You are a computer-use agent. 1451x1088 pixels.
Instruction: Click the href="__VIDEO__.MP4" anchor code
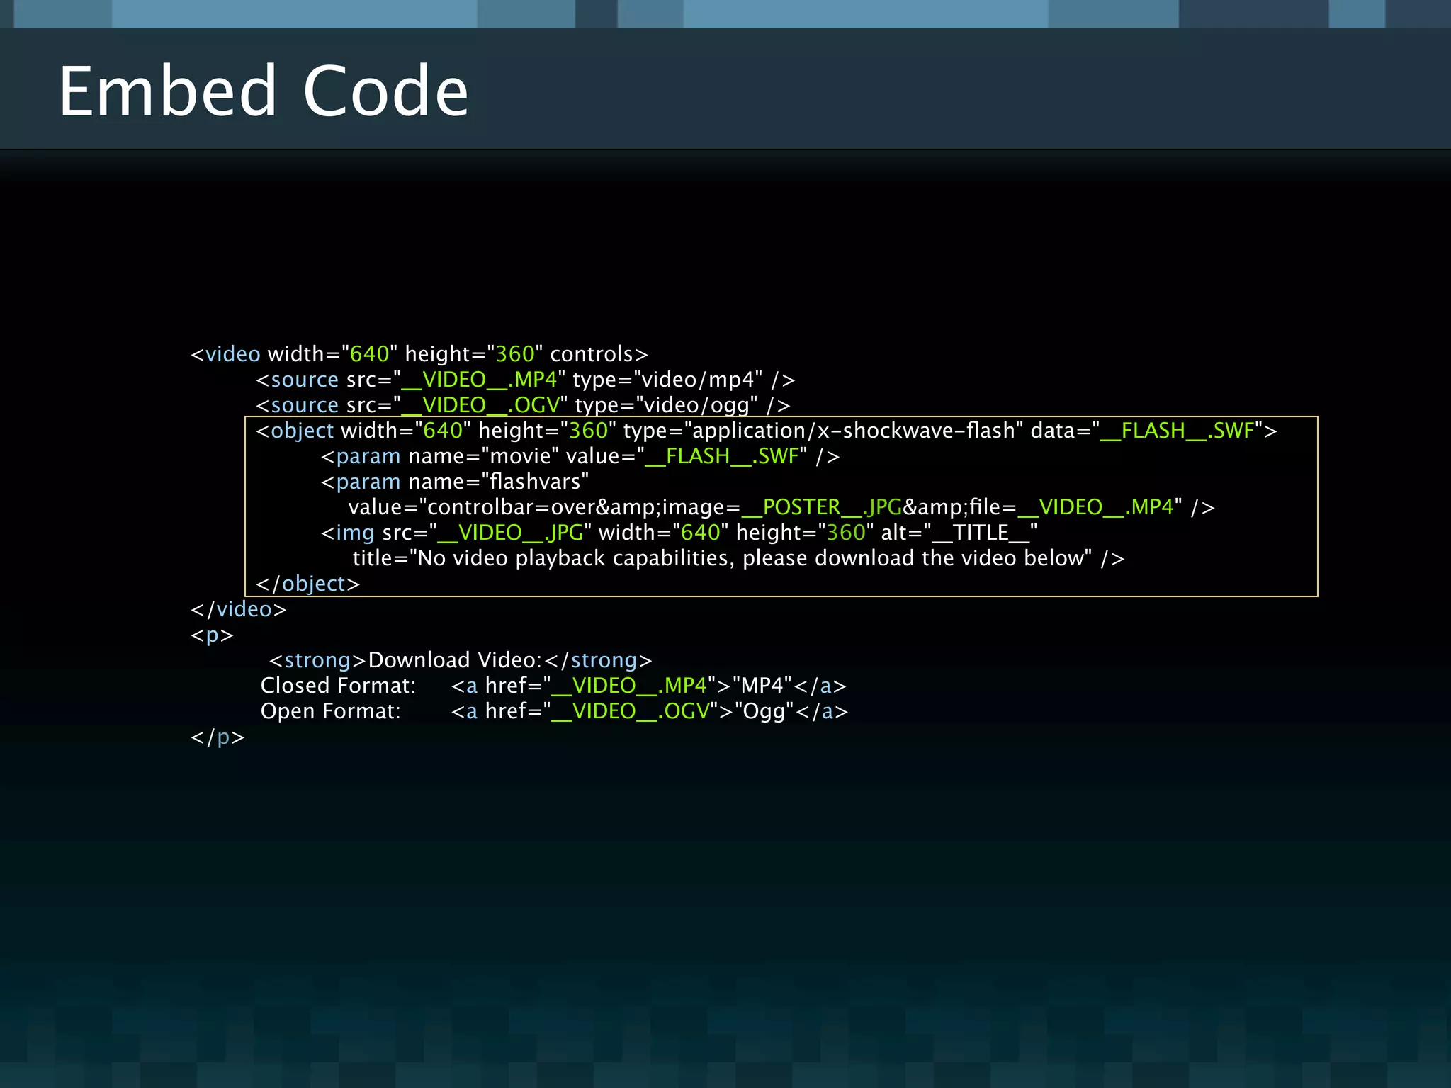tap(649, 686)
